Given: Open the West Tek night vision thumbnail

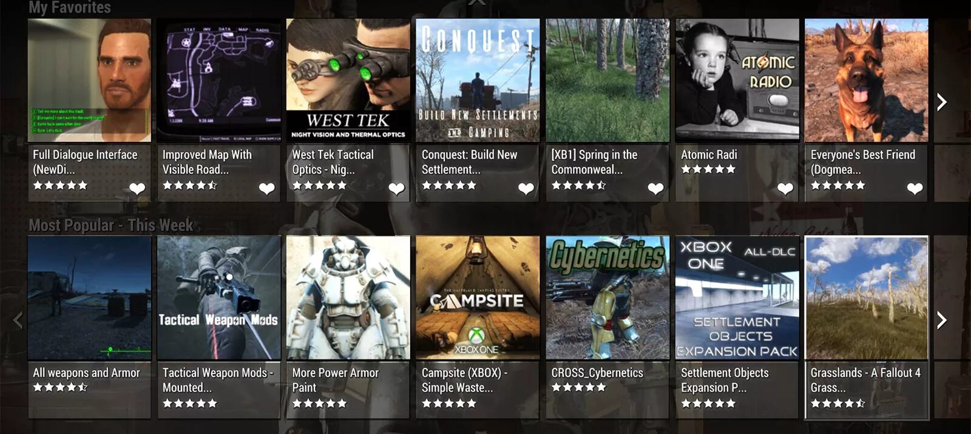Looking at the screenshot, I should (348, 80).
